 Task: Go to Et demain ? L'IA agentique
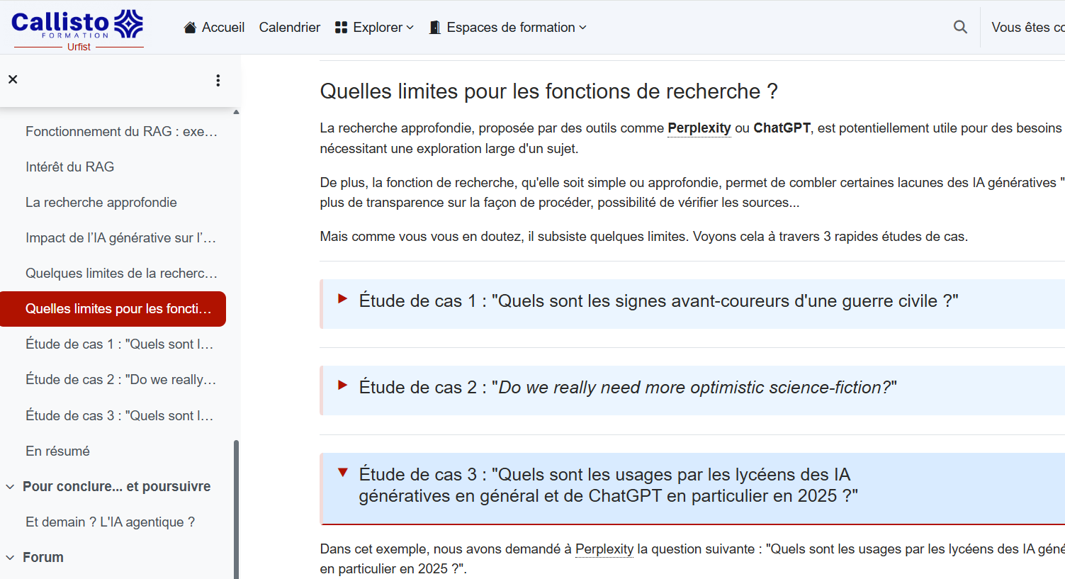(x=110, y=522)
